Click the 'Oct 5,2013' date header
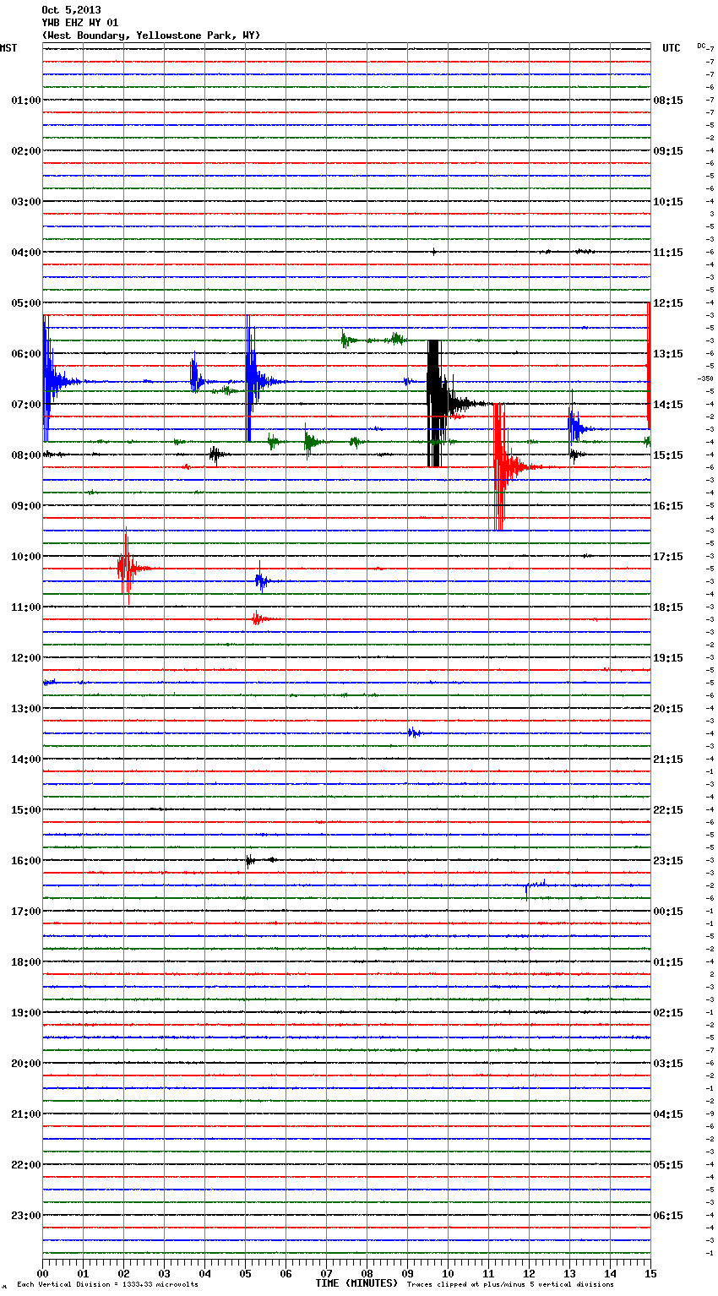This screenshot has width=718, height=1296. tap(71, 10)
